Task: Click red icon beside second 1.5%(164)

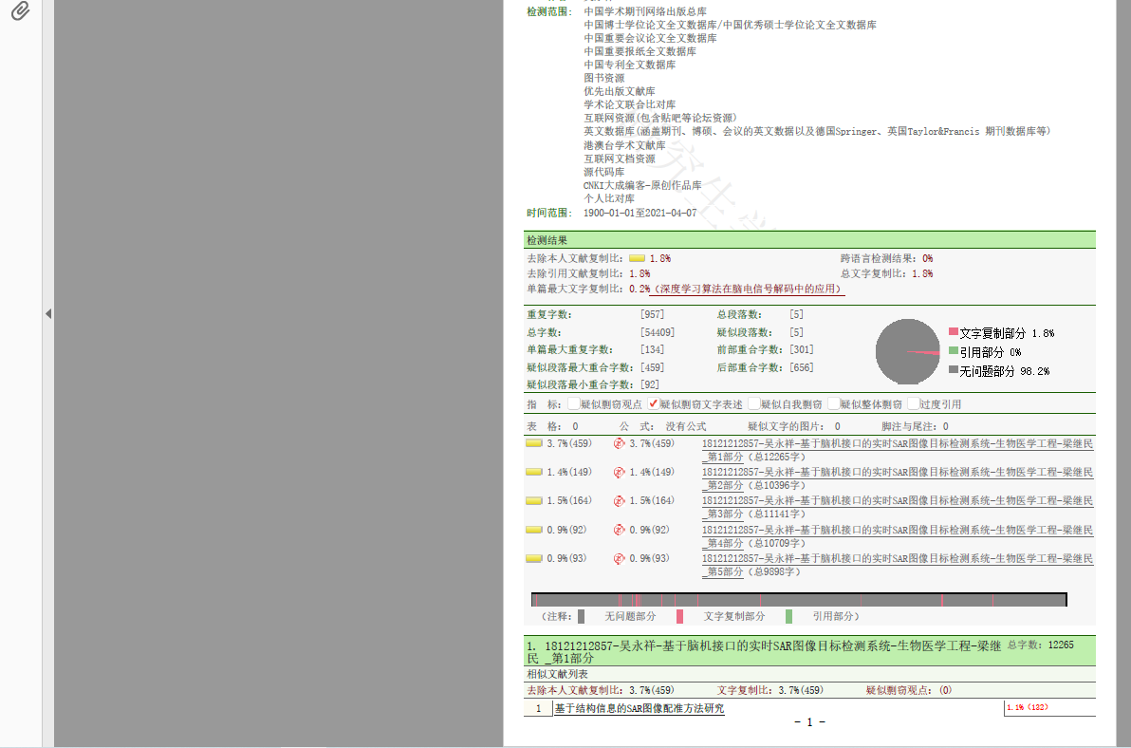Action: click(619, 500)
